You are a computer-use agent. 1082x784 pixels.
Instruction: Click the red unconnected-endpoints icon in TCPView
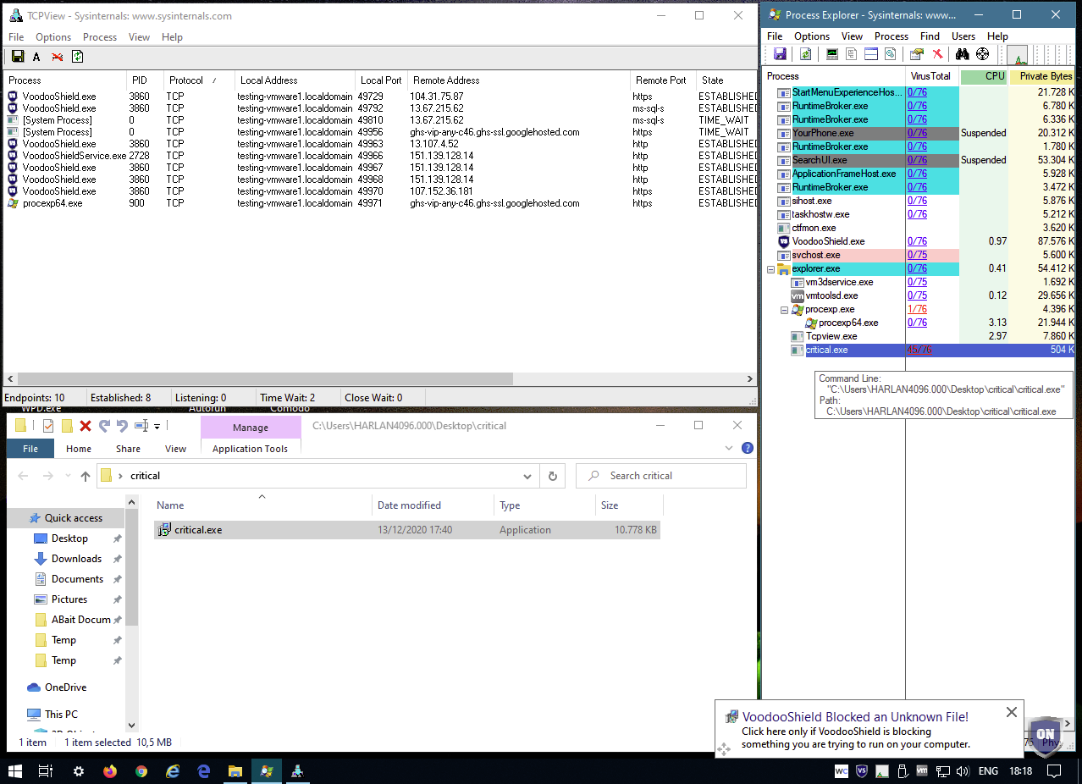[58, 57]
